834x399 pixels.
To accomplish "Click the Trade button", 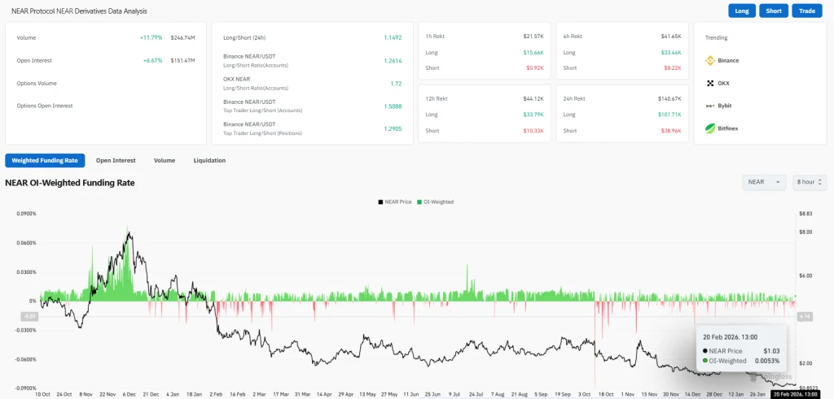I will tap(807, 11).
